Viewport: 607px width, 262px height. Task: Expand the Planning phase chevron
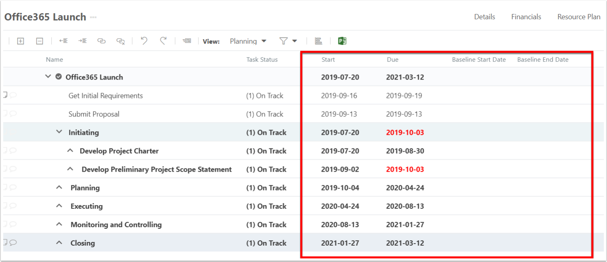[x=59, y=187]
